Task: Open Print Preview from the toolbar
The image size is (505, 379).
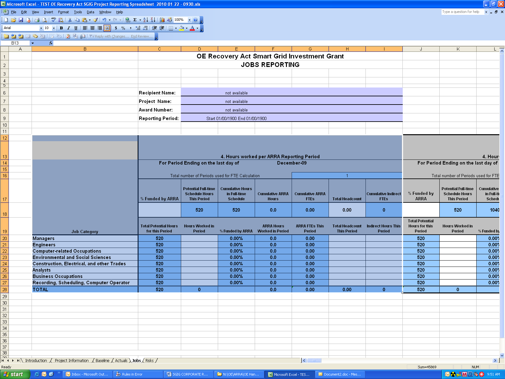Action: [x=45, y=20]
